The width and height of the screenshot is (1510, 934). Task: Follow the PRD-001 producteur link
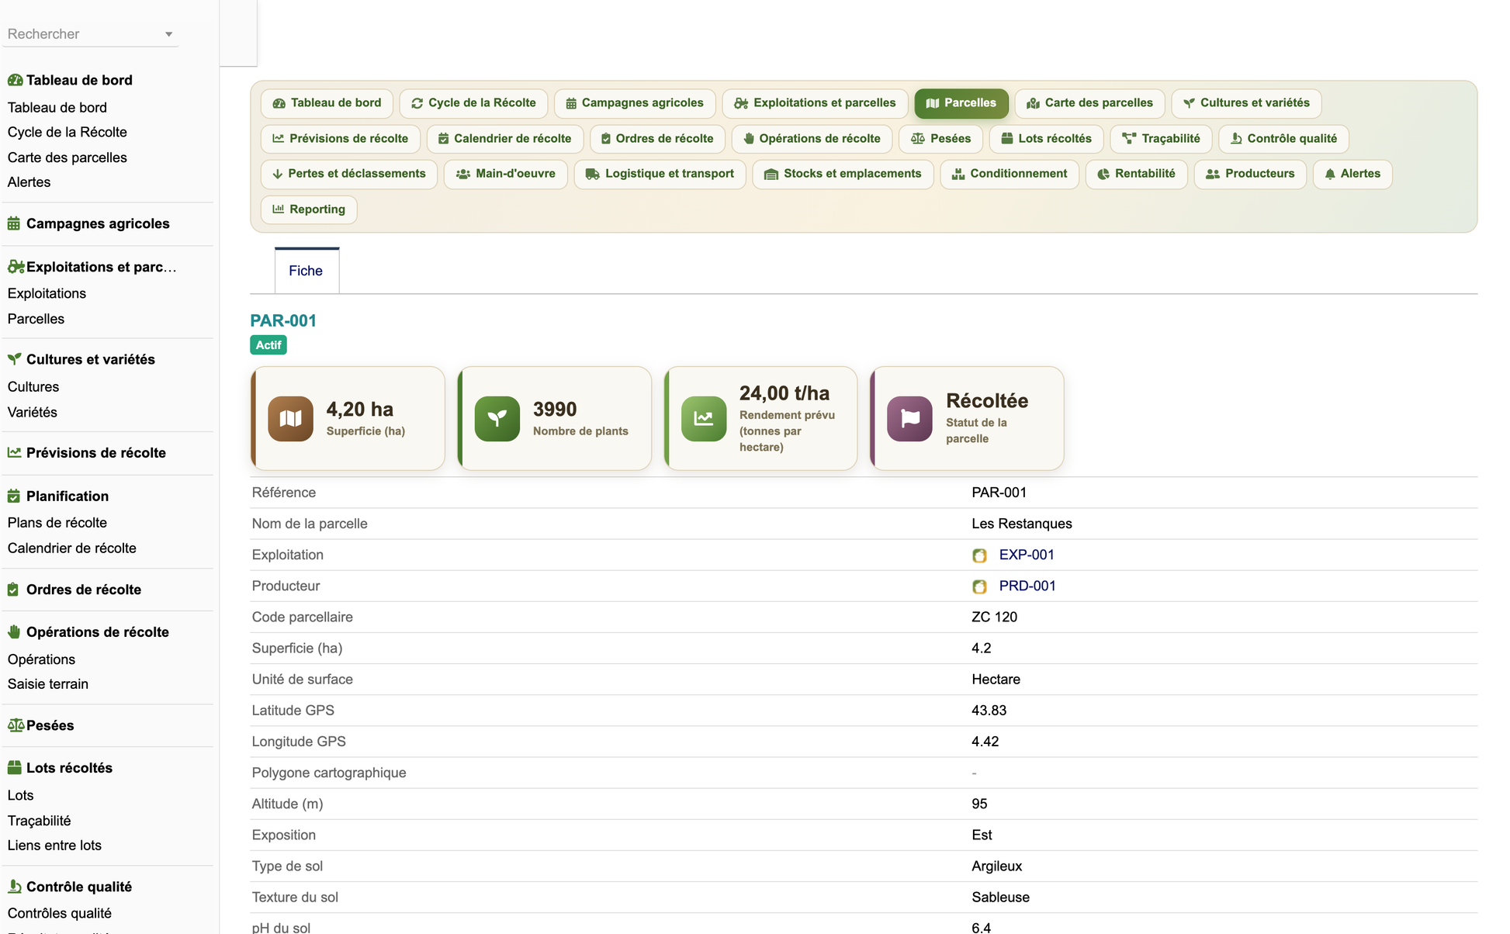click(x=1027, y=586)
